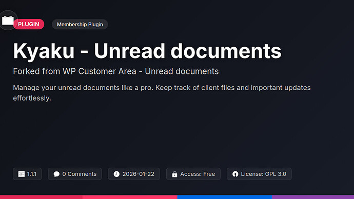Click the open source license icon

tap(235, 174)
